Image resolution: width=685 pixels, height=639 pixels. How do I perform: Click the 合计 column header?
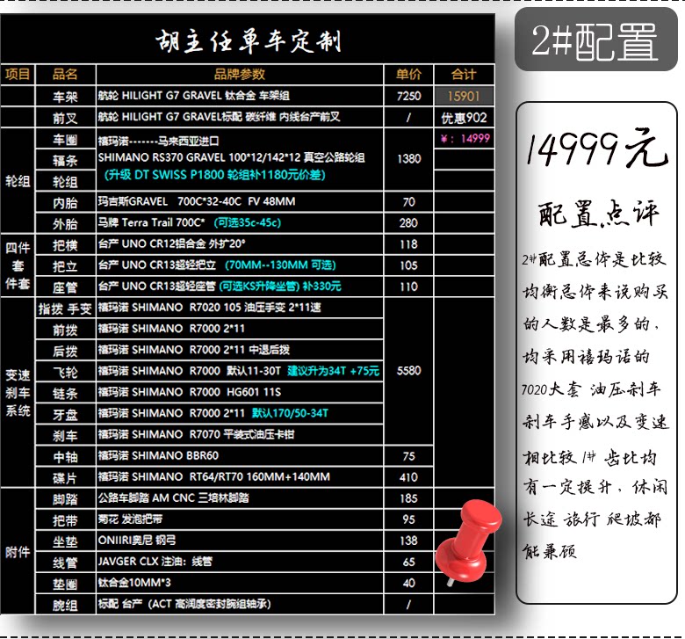[x=464, y=75]
